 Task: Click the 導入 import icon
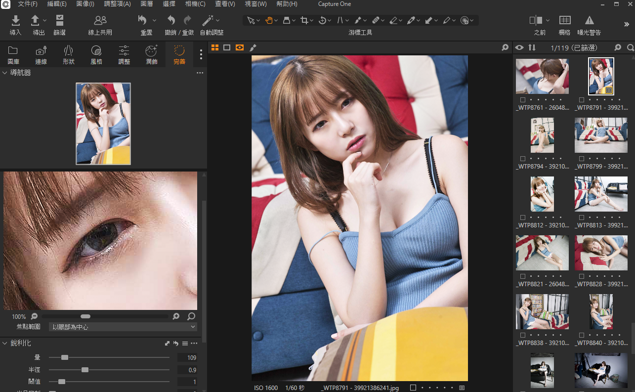(x=16, y=20)
